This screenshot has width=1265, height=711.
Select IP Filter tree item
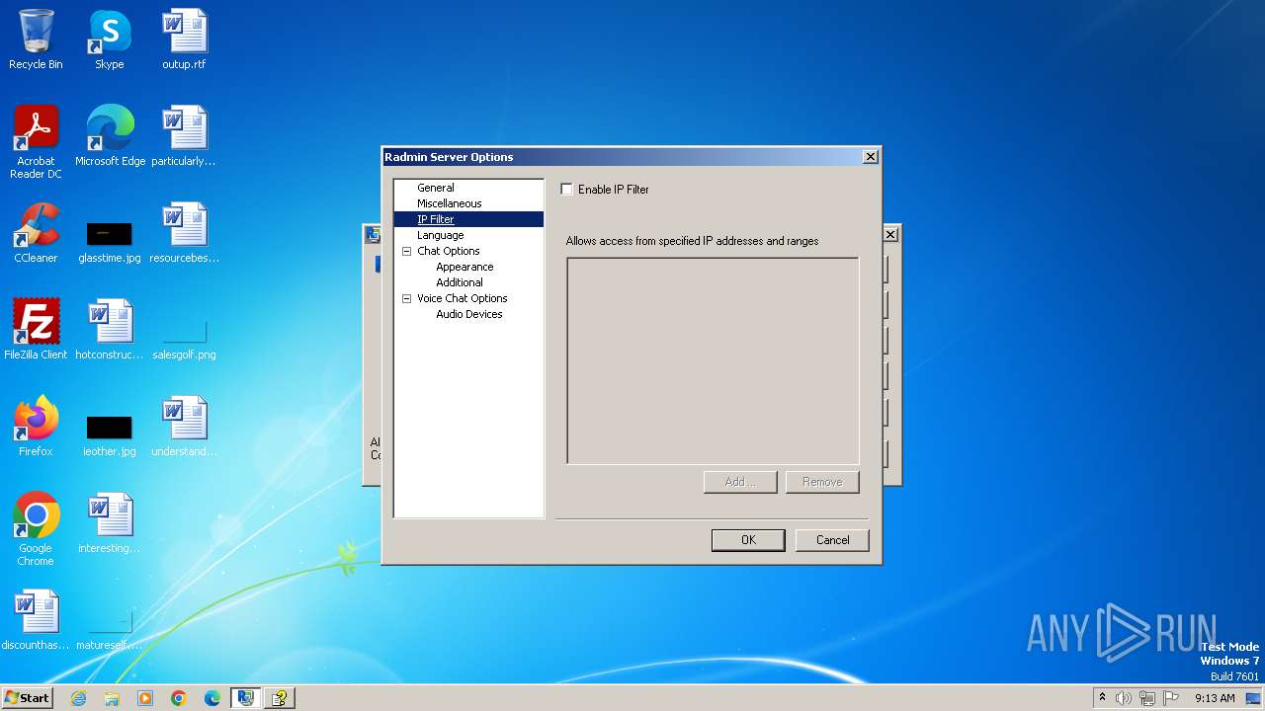(436, 219)
